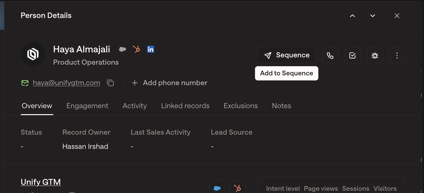Open the Unify GTM company link
This screenshot has height=193, width=424.
[x=41, y=182]
